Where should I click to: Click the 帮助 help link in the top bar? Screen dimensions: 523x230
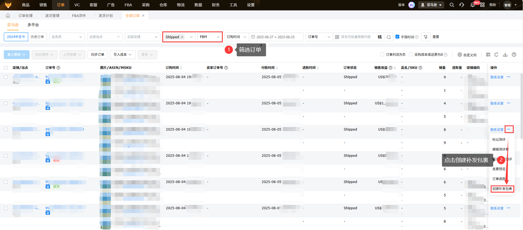pos(493,5)
